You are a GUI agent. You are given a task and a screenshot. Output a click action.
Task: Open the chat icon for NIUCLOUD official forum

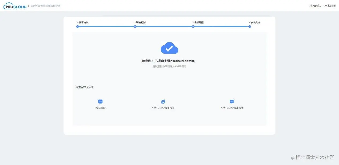coord(232,101)
